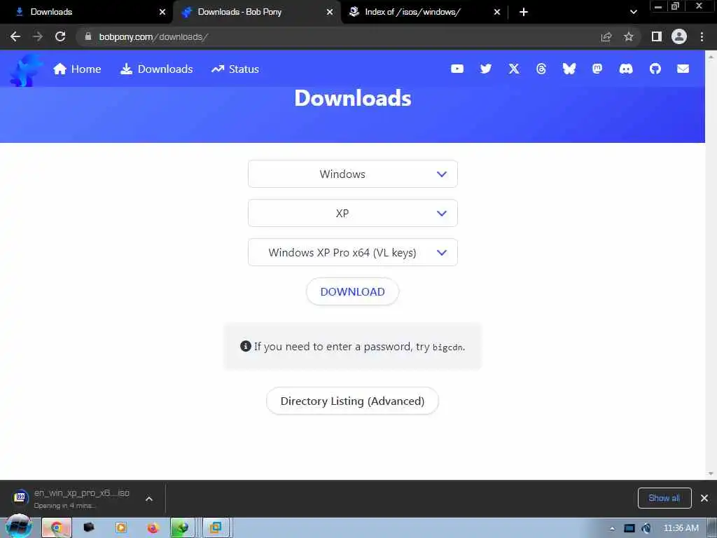Expand the XP version dropdown
The width and height of the screenshot is (717, 538).
tap(353, 213)
